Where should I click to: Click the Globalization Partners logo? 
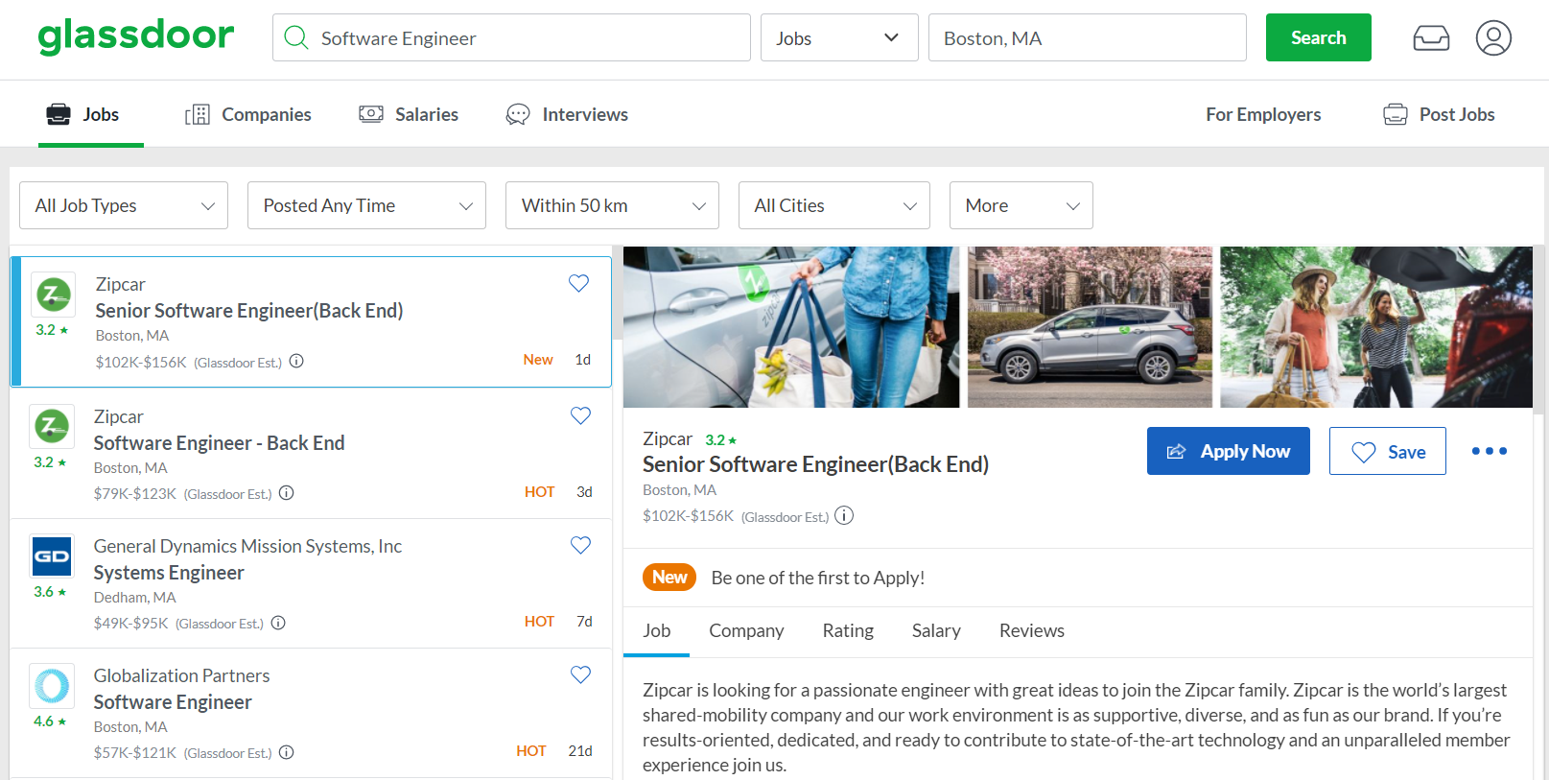point(52,686)
